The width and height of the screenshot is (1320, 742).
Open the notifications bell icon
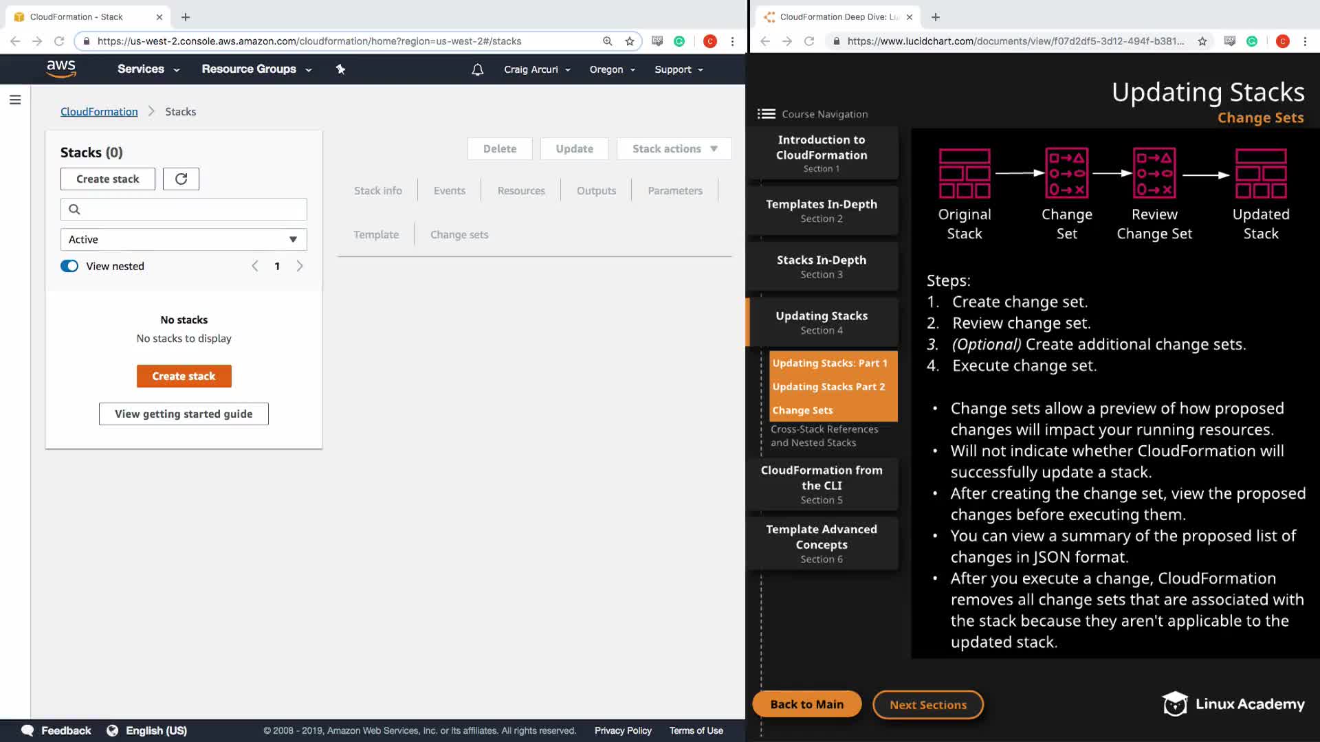click(477, 69)
